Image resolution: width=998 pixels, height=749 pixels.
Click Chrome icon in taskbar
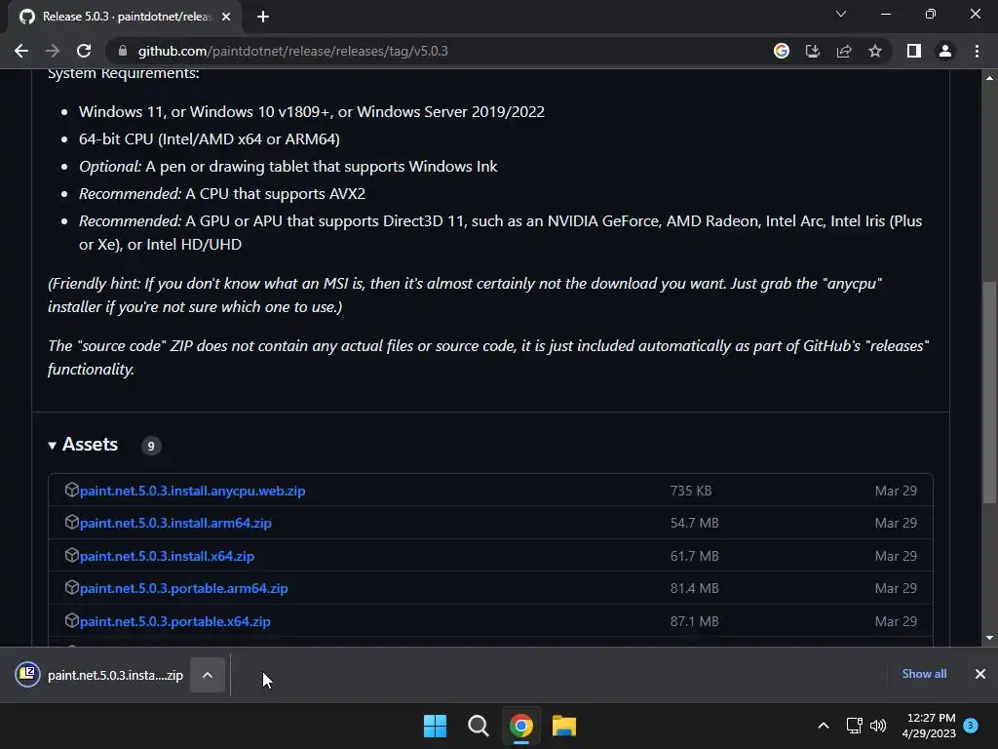coord(521,726)
